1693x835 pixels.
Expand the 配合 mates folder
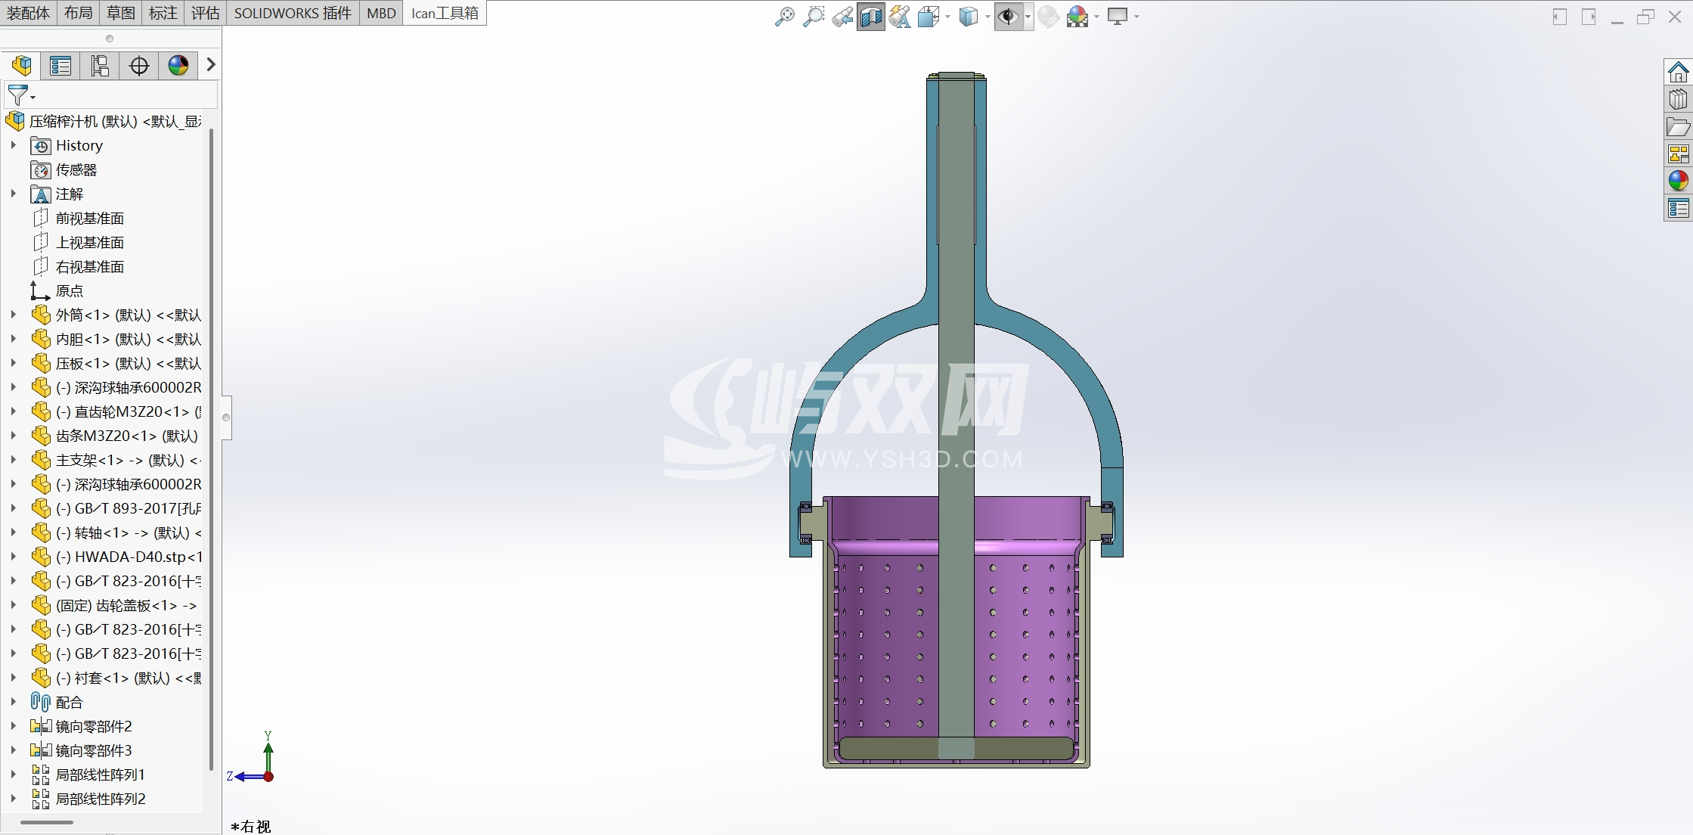point(13,702)
